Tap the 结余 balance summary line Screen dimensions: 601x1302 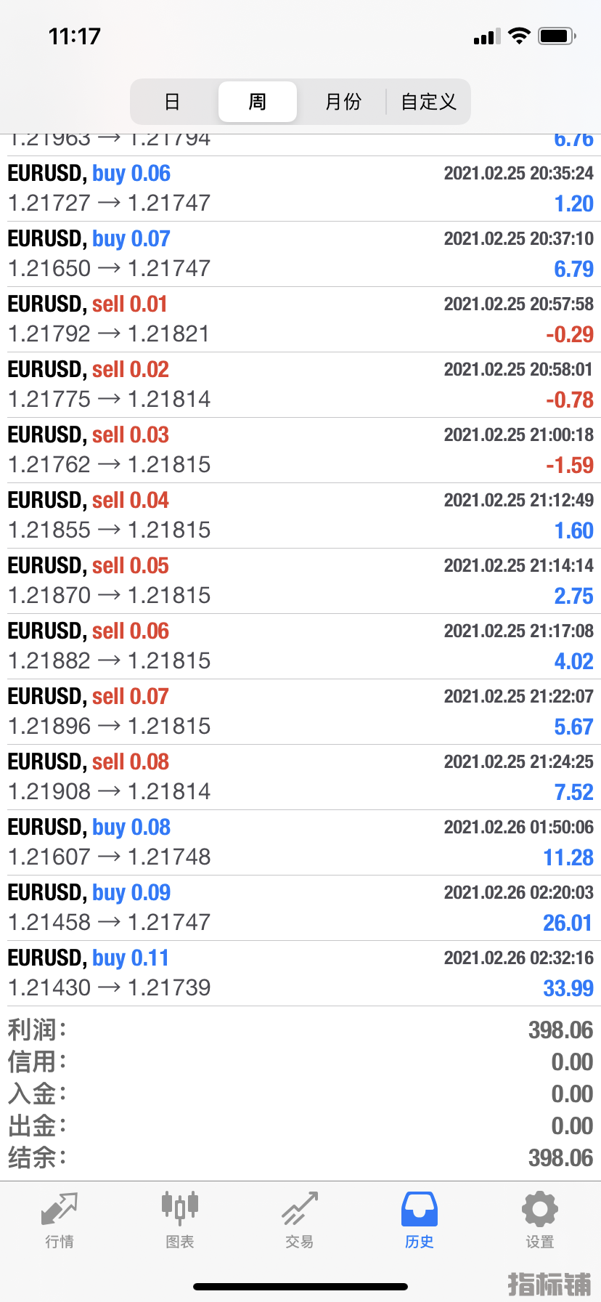click(x=300, y=1158)
